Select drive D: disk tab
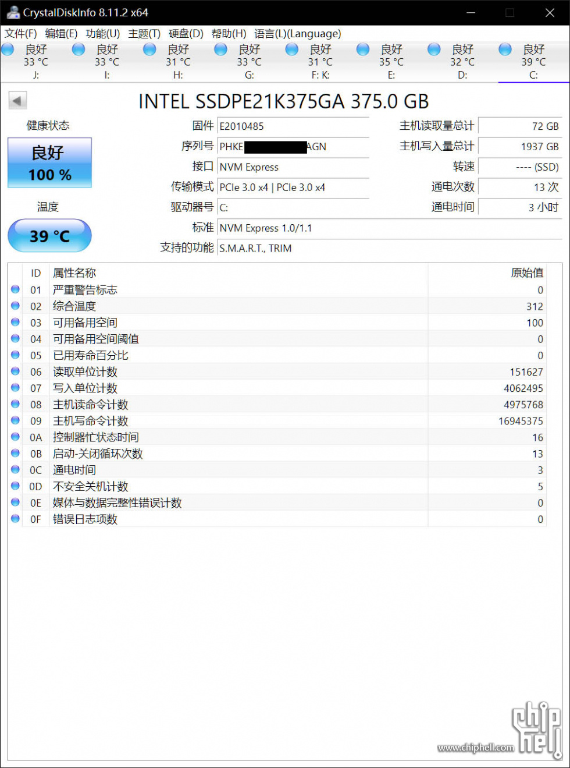 (x=461, y=62)
